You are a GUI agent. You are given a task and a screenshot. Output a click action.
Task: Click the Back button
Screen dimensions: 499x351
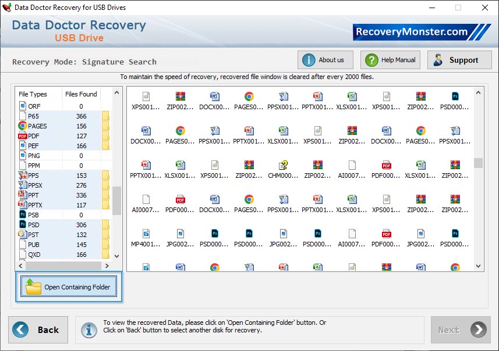pyautogui.click(x=37, y=329)
